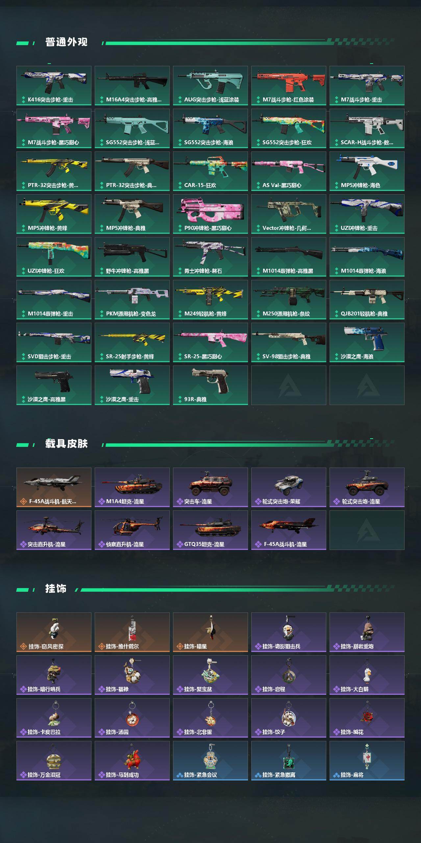
Task: Click the 普通外观 section header
Action: click(x=66, y=42)
